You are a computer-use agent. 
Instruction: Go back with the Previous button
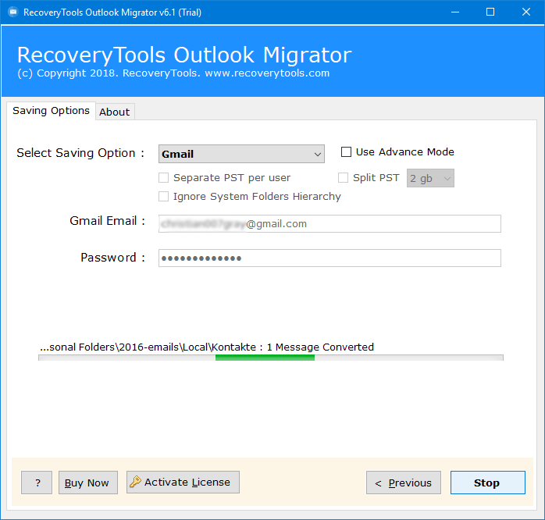click(404, 483)
